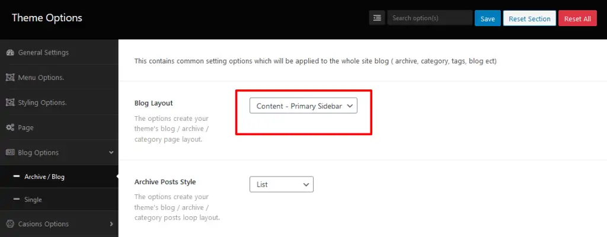Click the Styling Options sidebar icon

[10, 103]
